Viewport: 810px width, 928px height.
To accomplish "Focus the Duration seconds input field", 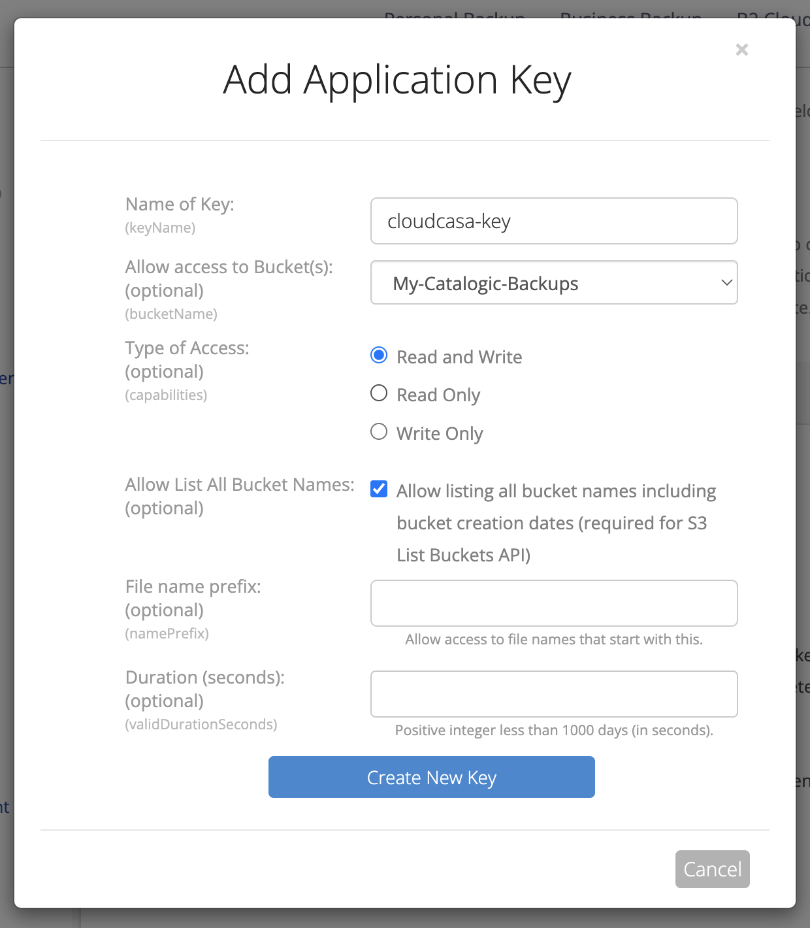I will coord(554,694).
